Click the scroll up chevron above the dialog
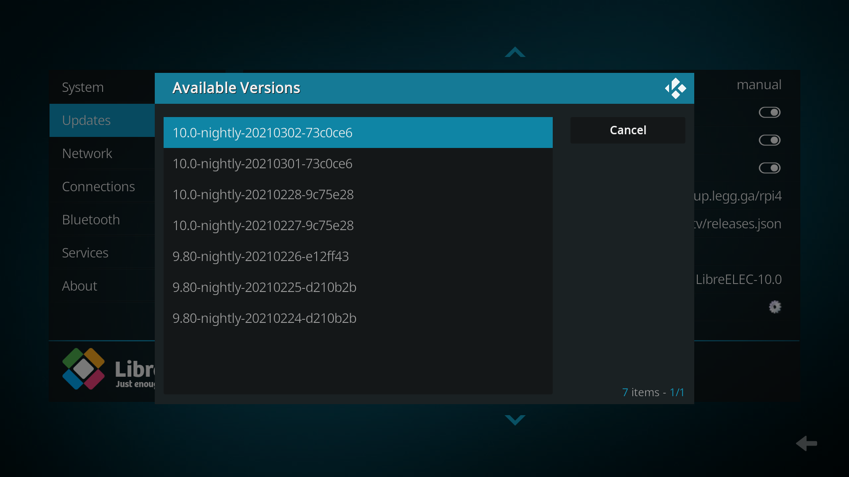This screenshot has width=849, height=477. [x=515, y=53]
